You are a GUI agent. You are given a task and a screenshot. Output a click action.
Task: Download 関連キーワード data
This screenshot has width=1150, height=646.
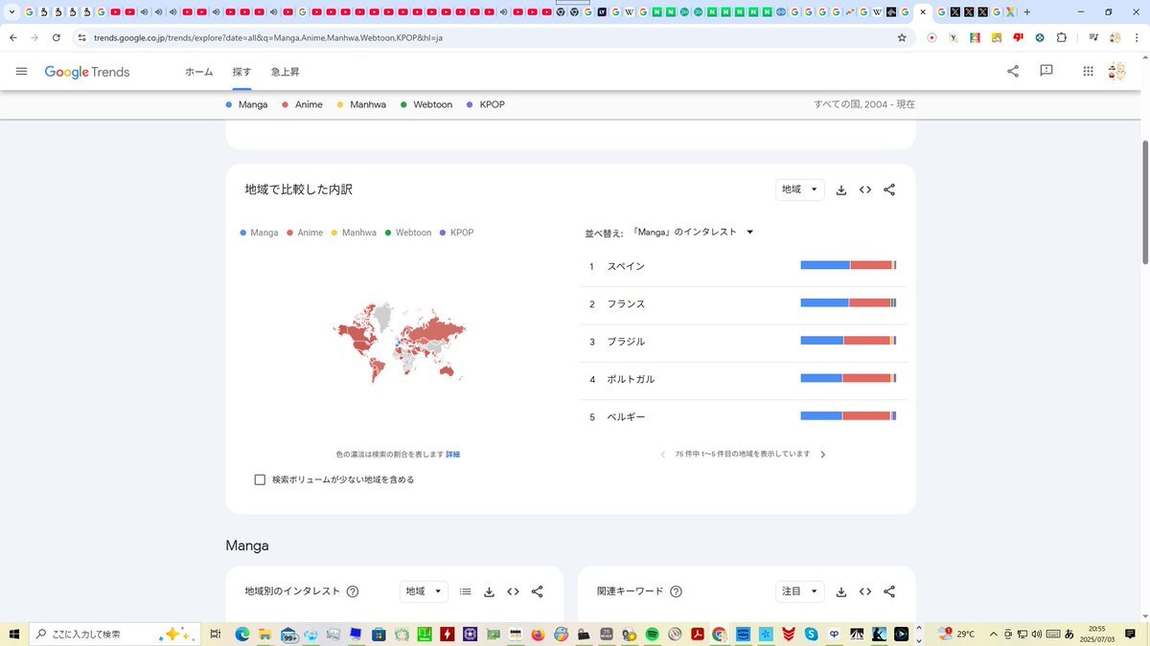841,591
